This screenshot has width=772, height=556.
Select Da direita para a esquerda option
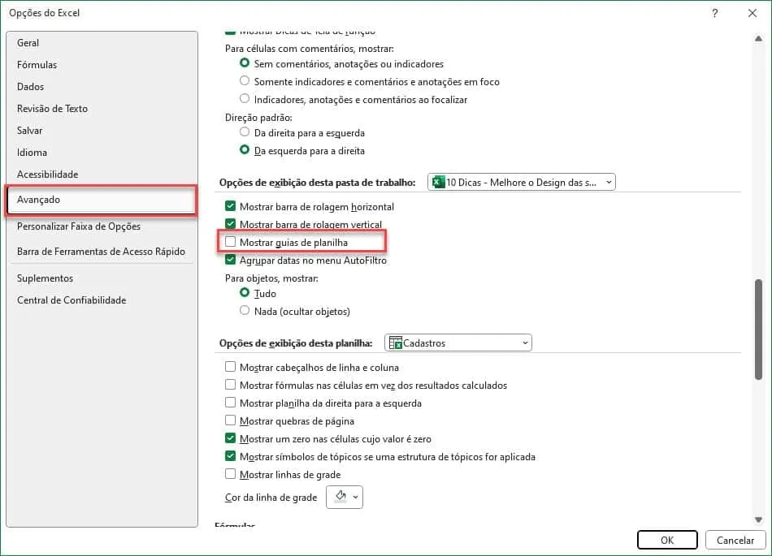[245, 132]
